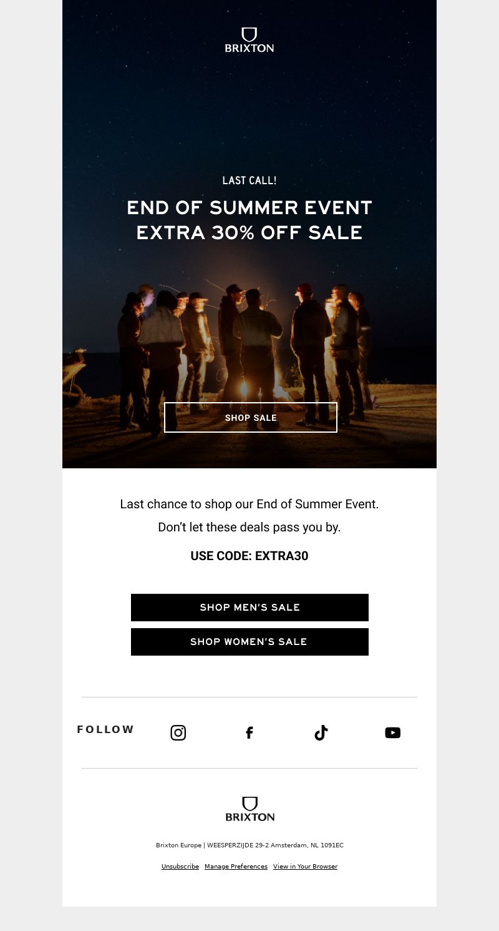The width and height of the screenshot is (499, 931).
Task: Click the USE CODE: EXTRA30 text
Action: (249, 556)
